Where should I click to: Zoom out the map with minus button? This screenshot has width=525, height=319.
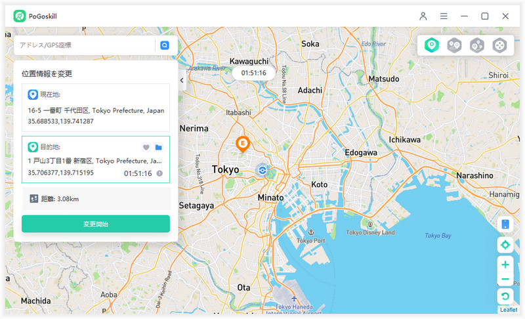click(505, 279)
